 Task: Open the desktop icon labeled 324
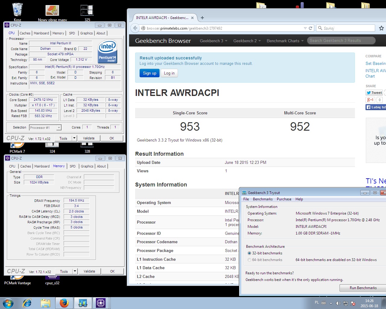point(52,148)
